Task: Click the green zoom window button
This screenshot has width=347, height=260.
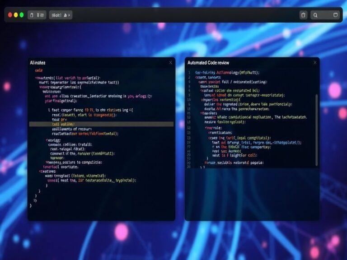Action: pyautogui.click(x=22, y=15)
